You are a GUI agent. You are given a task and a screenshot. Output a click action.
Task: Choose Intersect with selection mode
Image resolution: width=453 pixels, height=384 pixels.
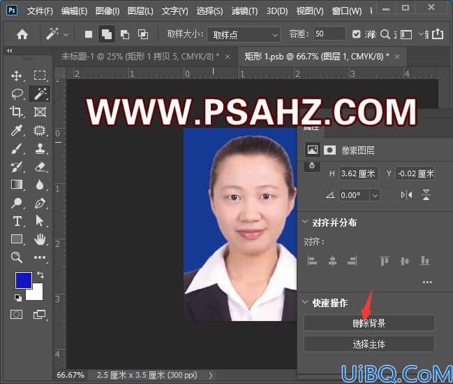click(x=143, y=34)
